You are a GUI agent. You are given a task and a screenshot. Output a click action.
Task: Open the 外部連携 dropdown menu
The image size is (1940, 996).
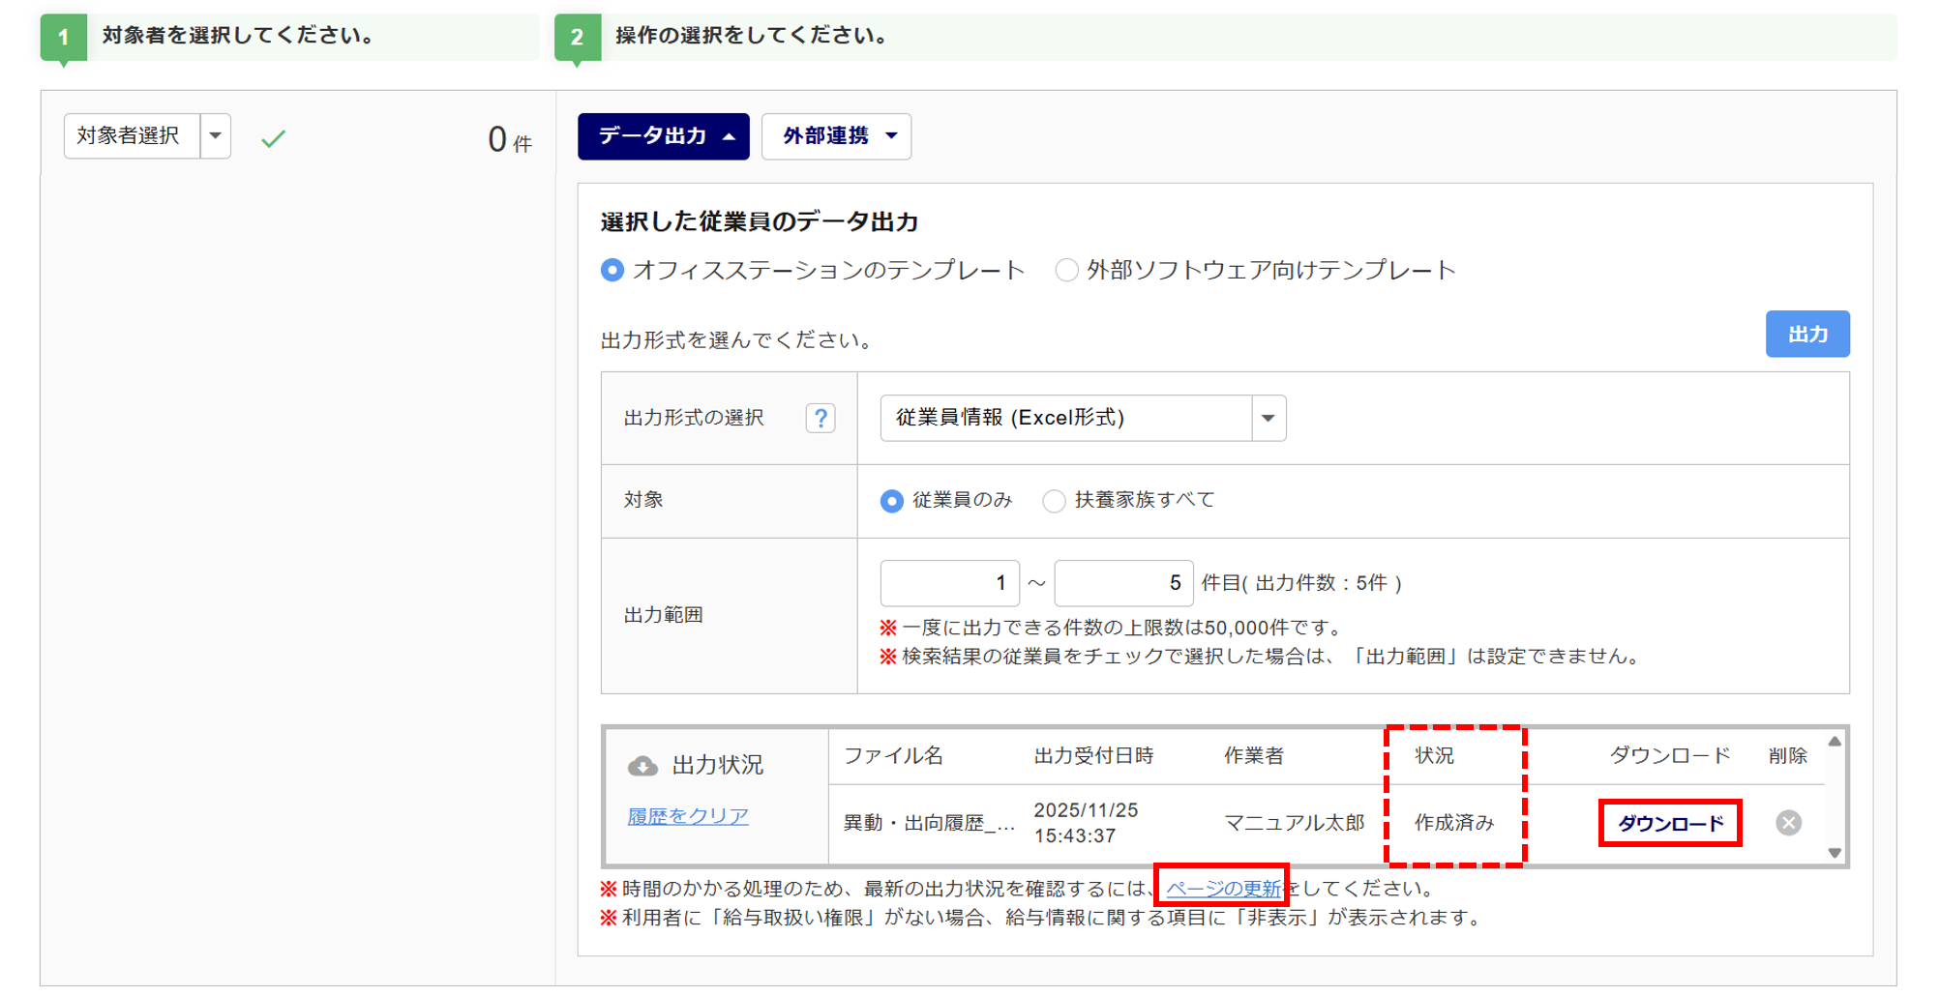(836, 136)
